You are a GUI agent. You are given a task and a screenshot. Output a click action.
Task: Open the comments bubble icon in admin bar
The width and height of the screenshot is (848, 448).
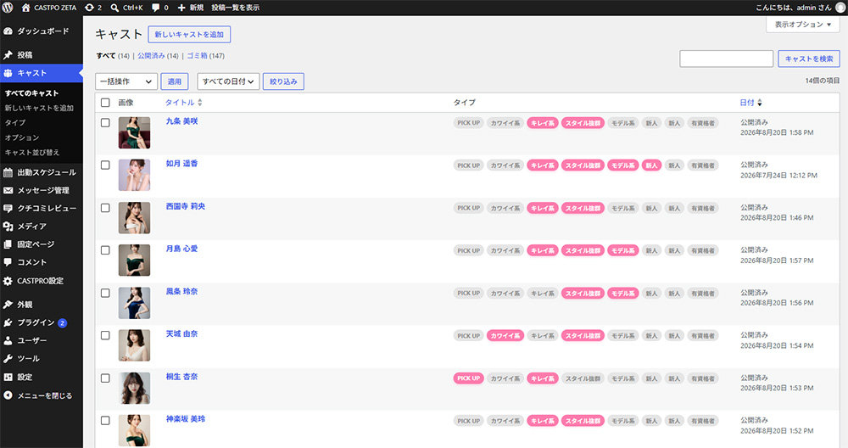(156, 8)
